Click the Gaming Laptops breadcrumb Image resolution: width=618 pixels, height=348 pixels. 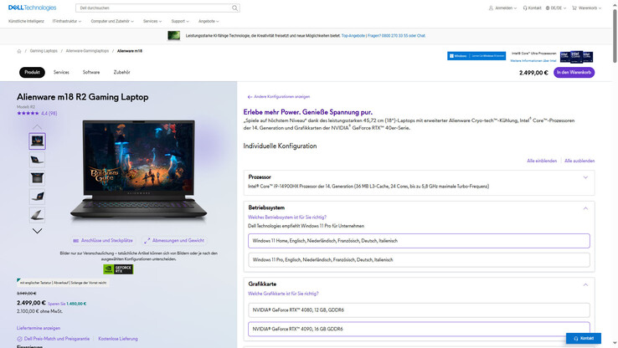[x=44, y=51]
